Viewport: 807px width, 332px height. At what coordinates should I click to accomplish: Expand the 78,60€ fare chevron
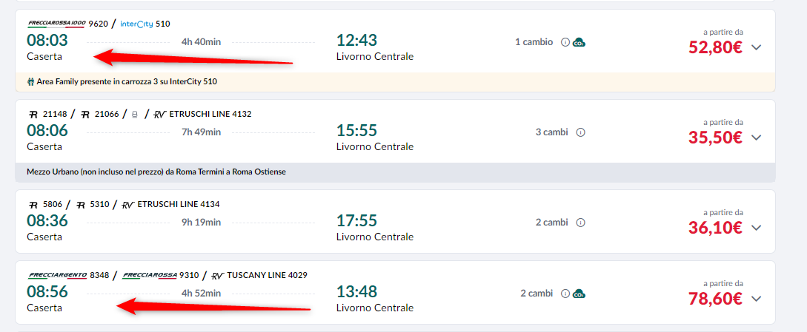point(756,299)
